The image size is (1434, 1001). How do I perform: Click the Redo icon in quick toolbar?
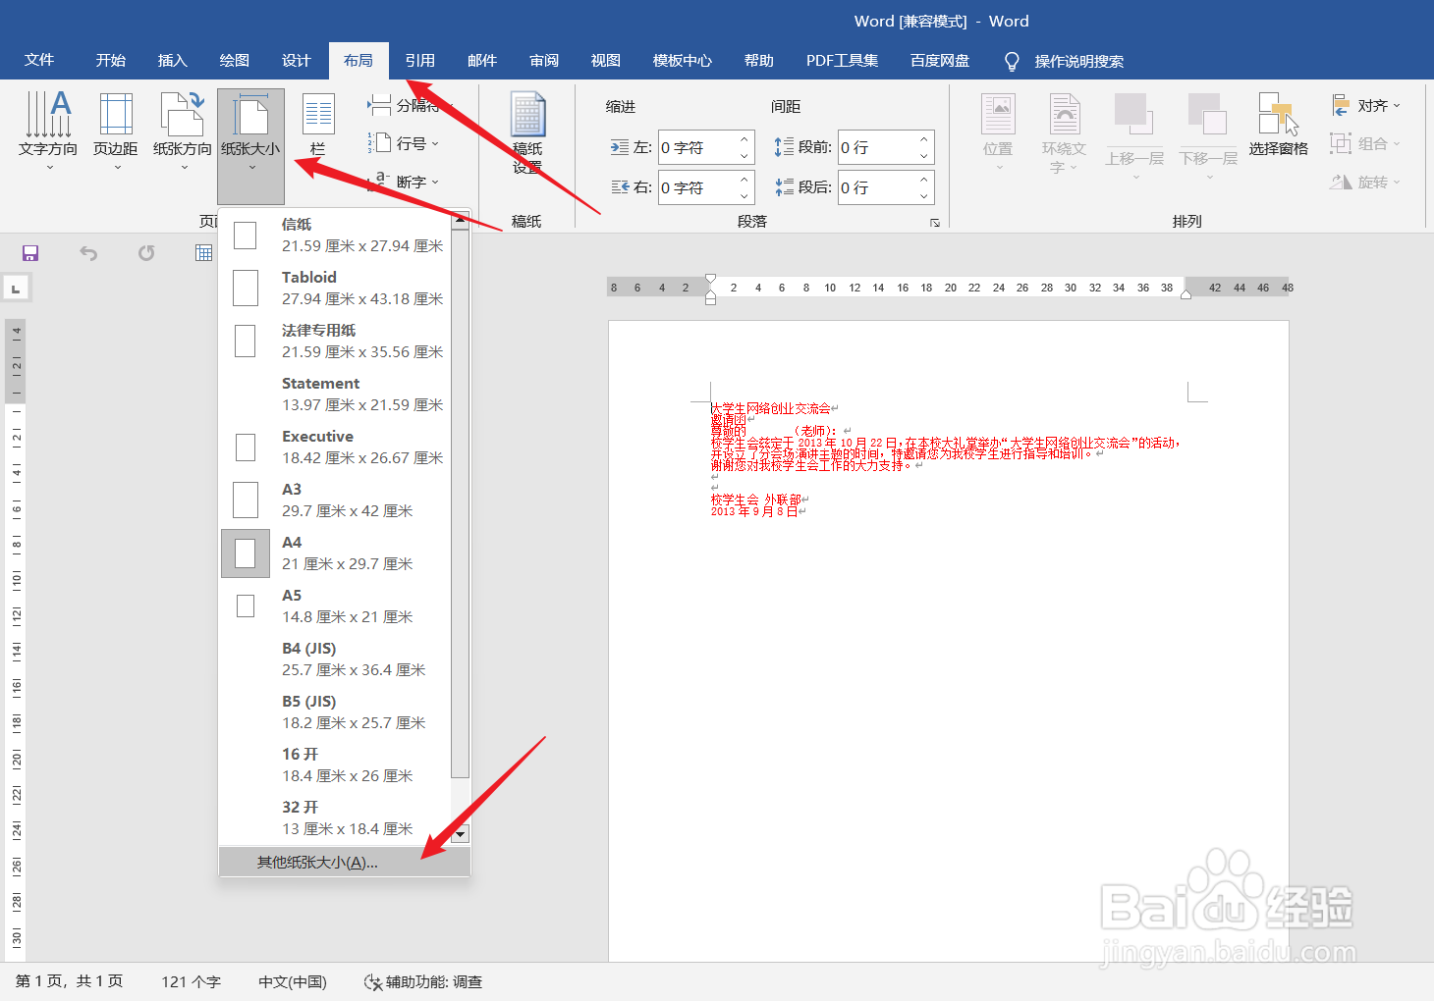tap(146, 253)
